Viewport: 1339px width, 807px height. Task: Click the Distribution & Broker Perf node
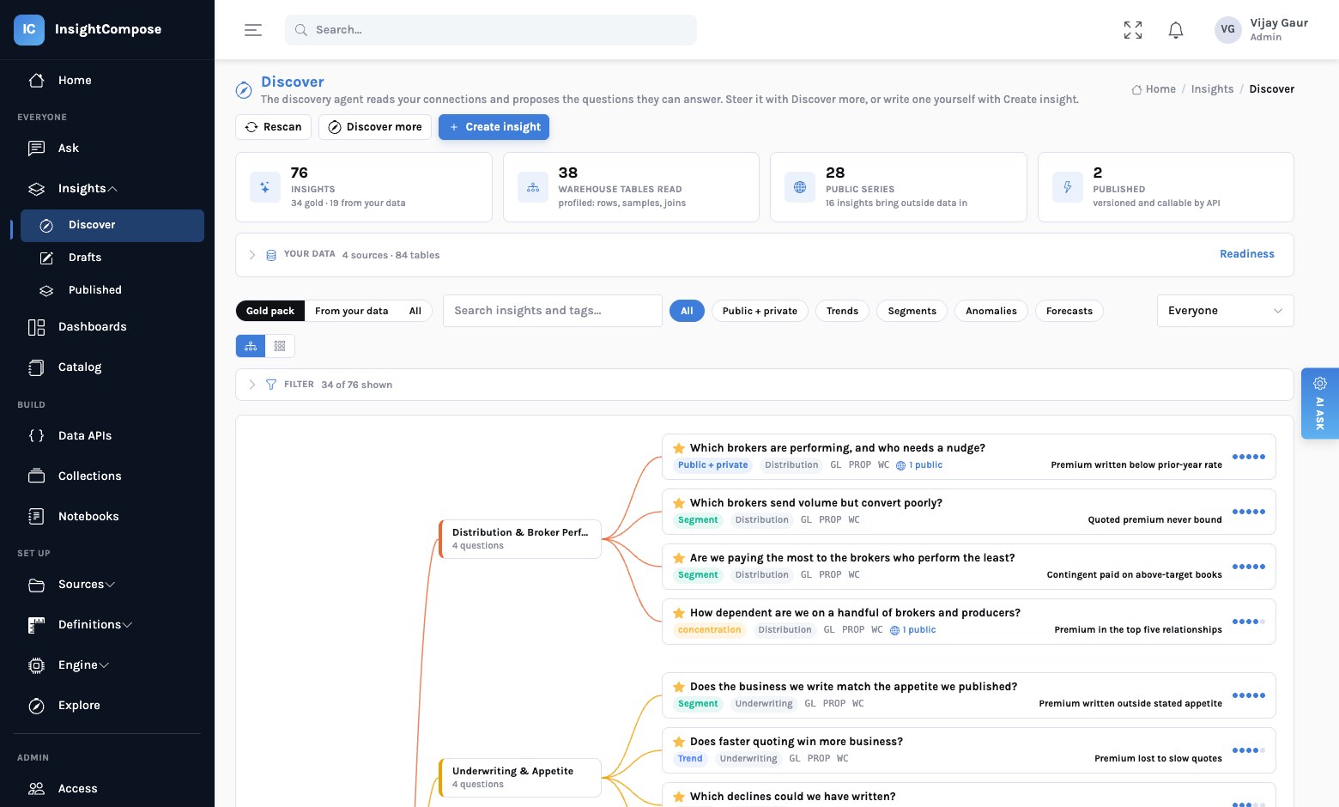coord(520,538)
